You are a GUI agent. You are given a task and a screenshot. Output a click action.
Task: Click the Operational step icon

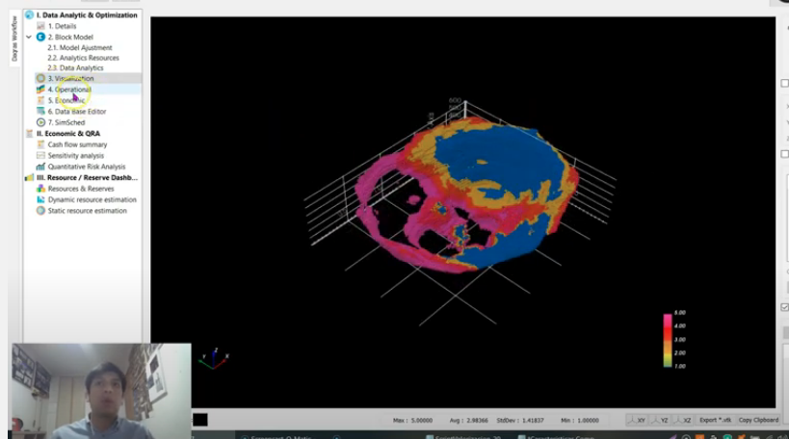[40, 90]
